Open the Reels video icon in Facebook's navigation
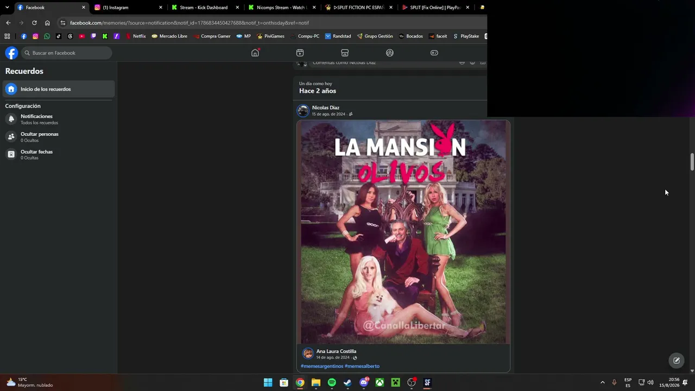Image resolution: width=695 pixels, height=391 pixels. pos(300,53)
